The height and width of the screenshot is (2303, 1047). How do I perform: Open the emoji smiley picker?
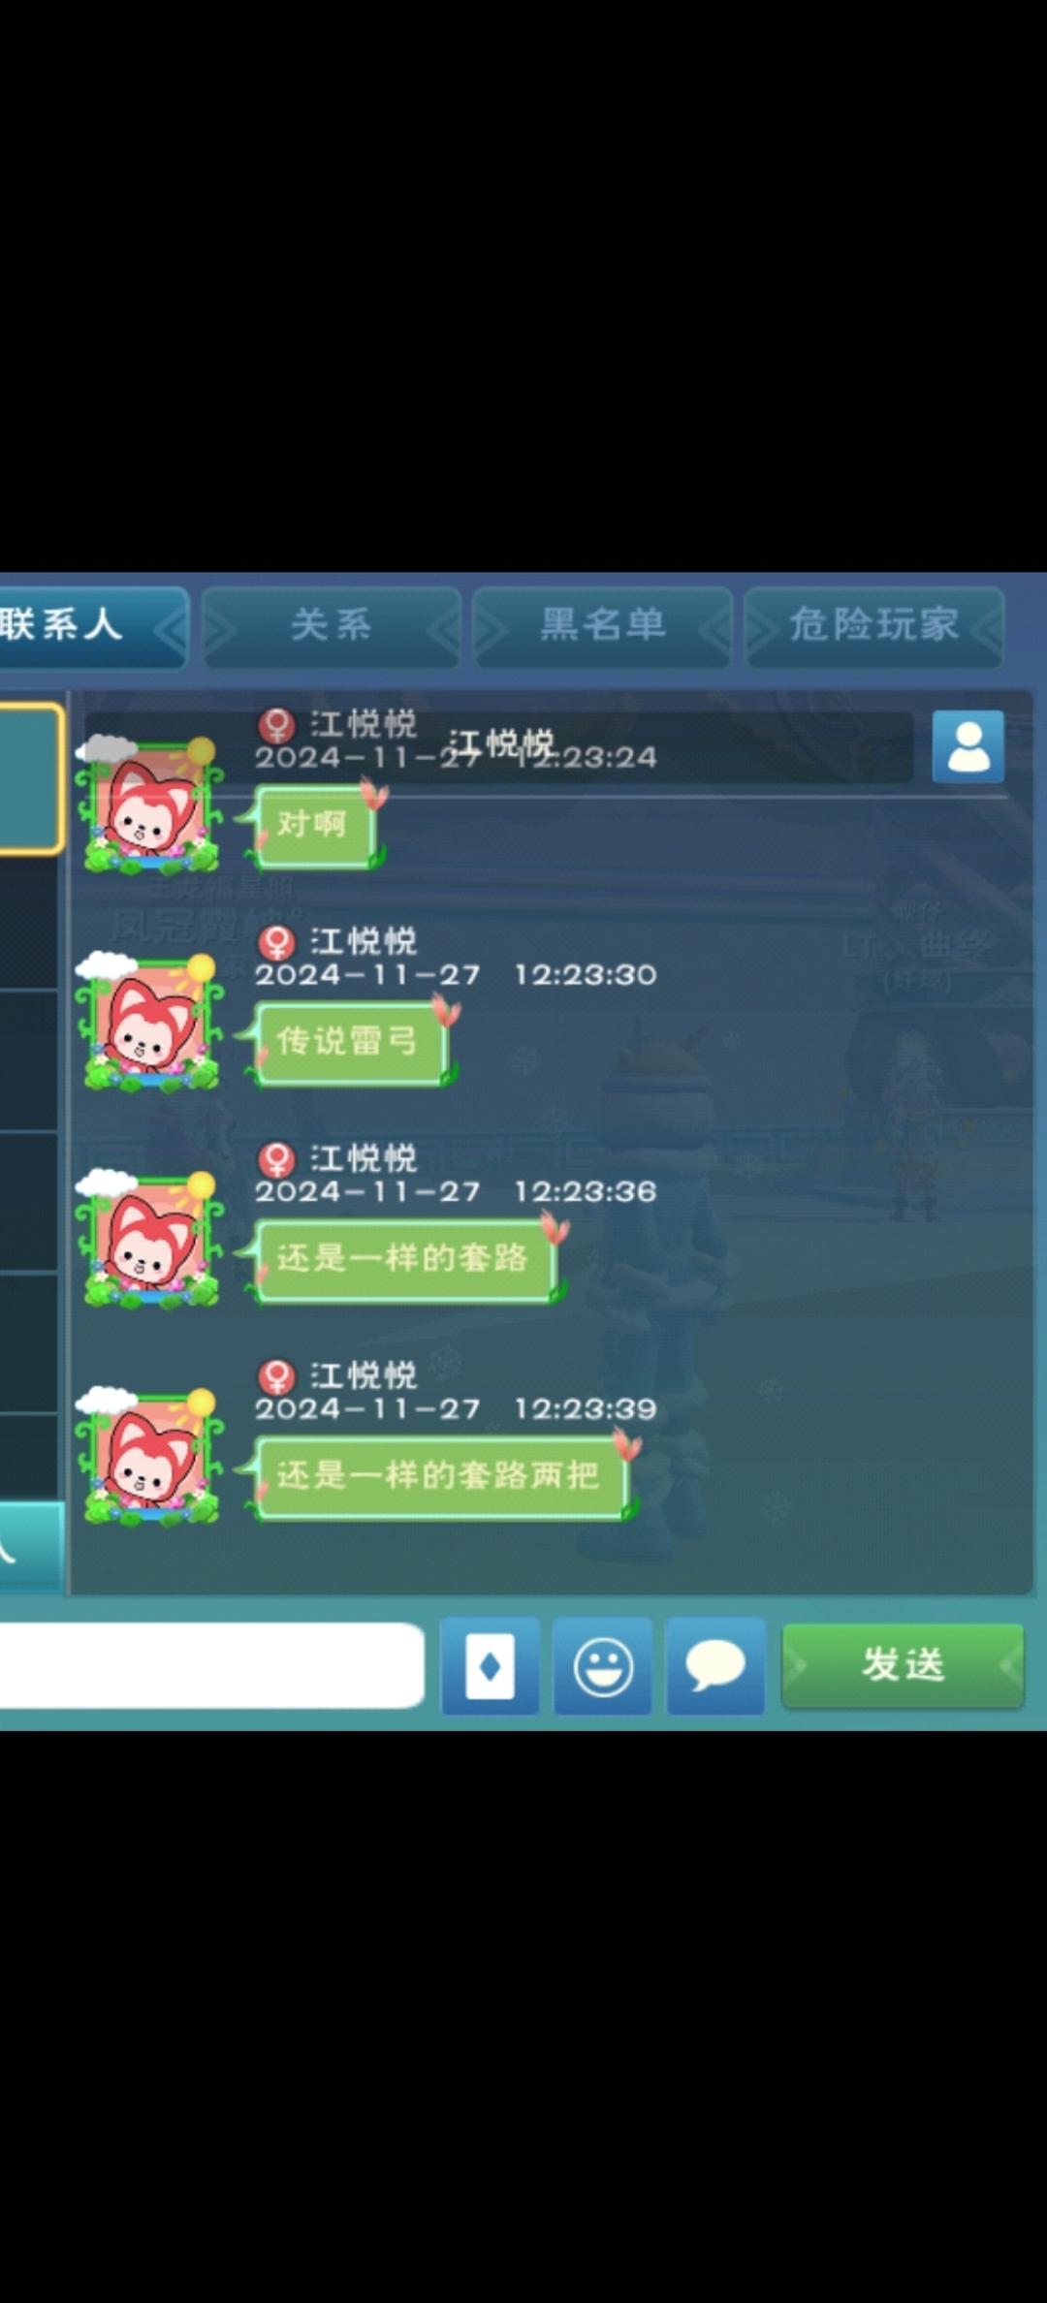(x=603, y=1666)
